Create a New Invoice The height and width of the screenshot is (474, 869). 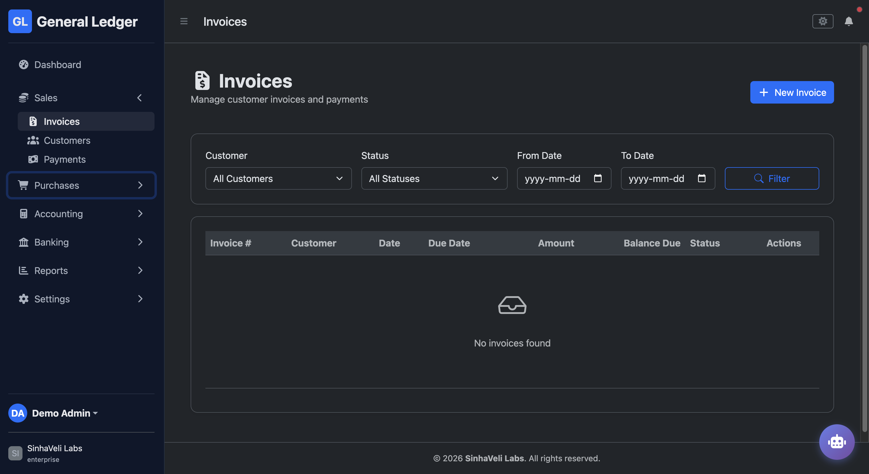pyautogui.click(x=792, y=92)
